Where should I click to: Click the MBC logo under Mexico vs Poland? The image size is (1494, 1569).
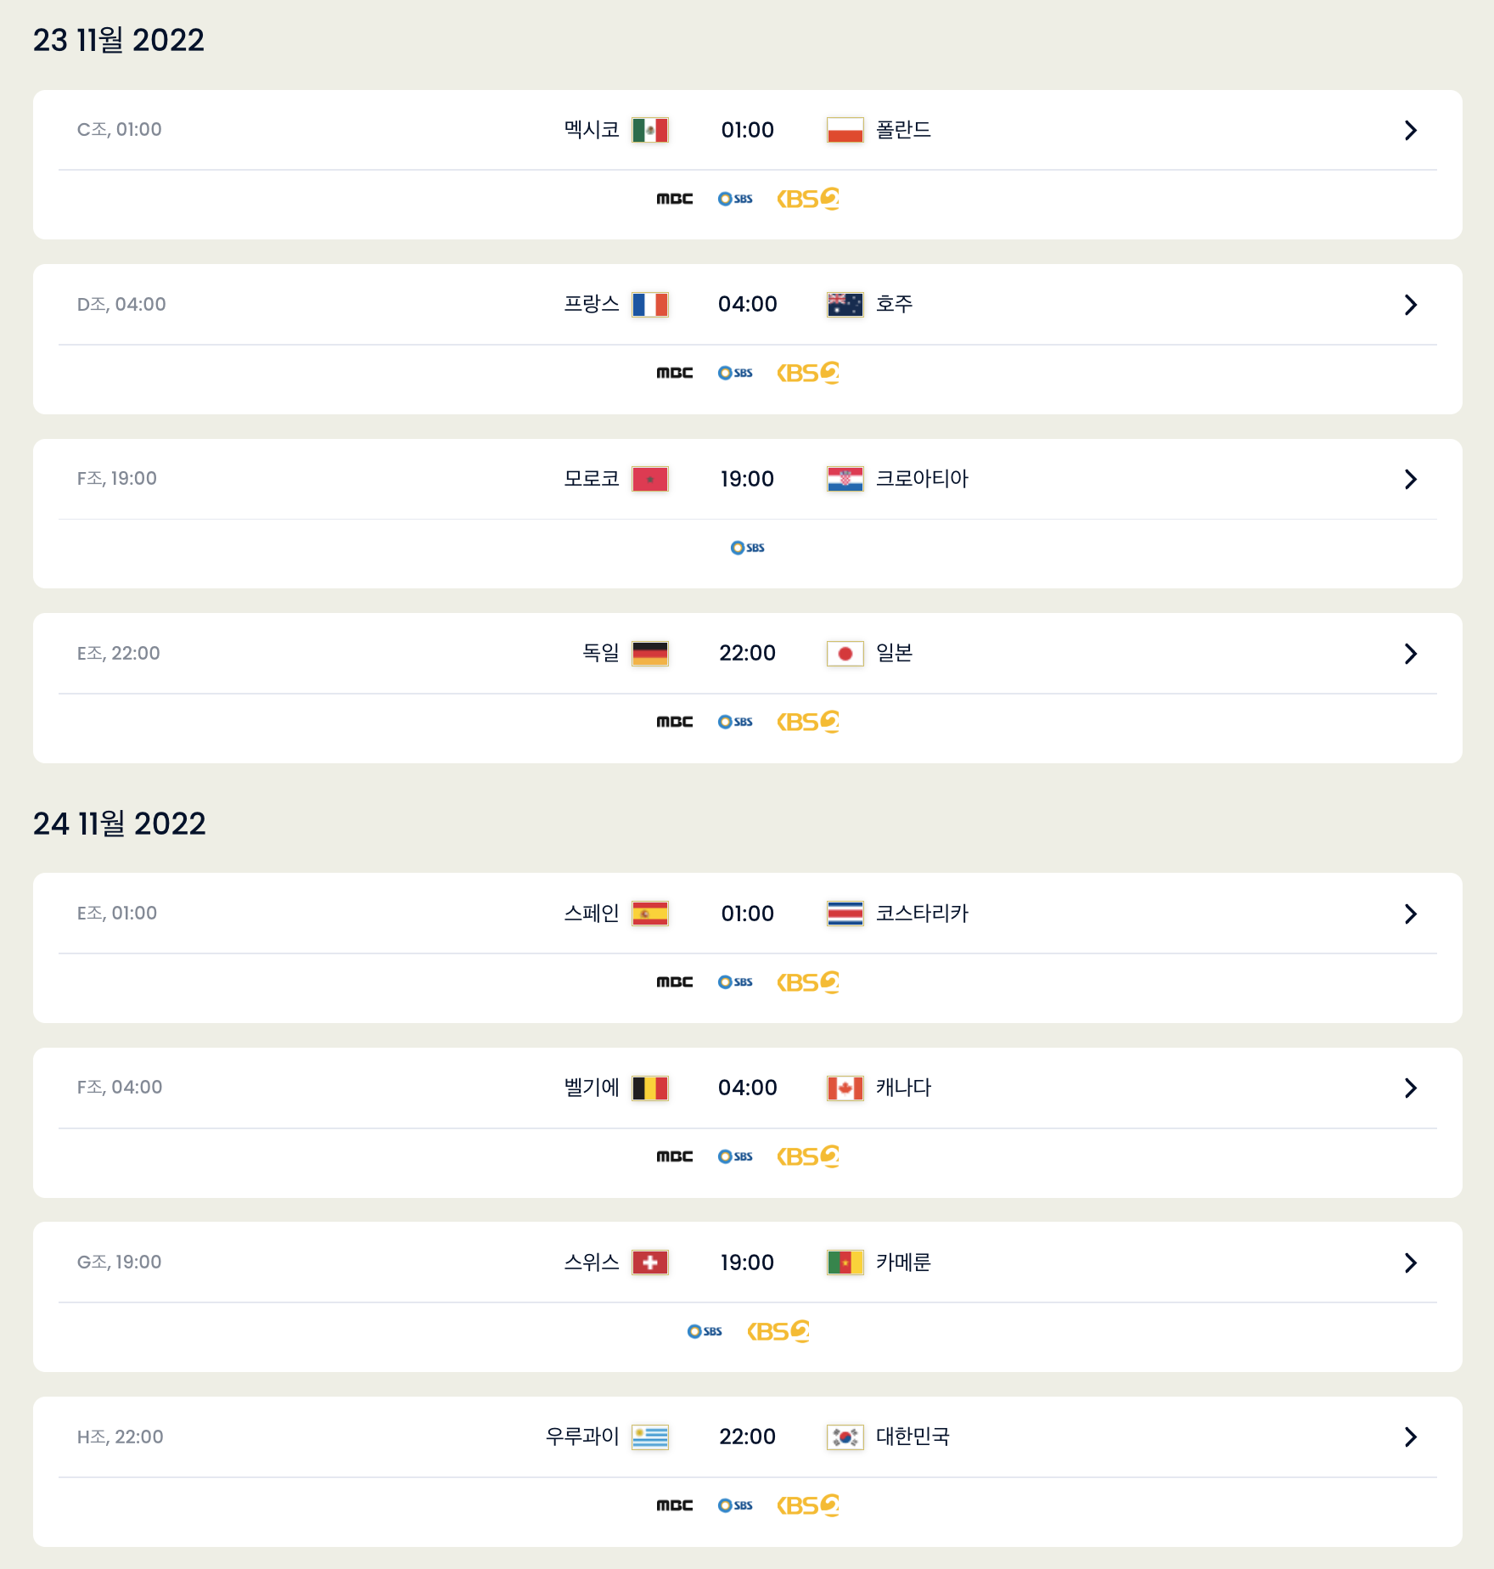(674, 199)
